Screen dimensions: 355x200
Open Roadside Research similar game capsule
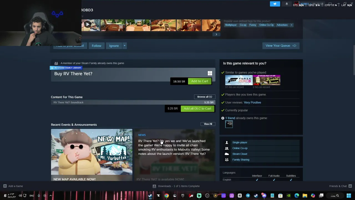(267, 80)
